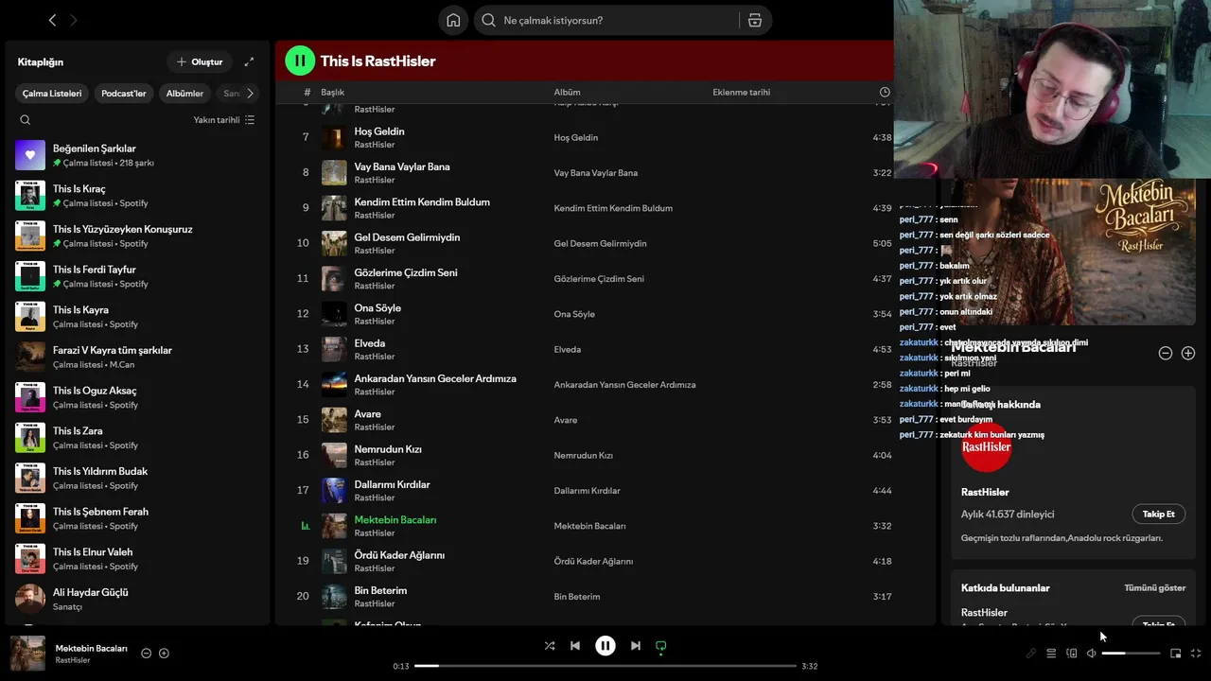Select the Albümler filter chip
This screenshot has width=1211, height=681.
[x=184, y=93]
